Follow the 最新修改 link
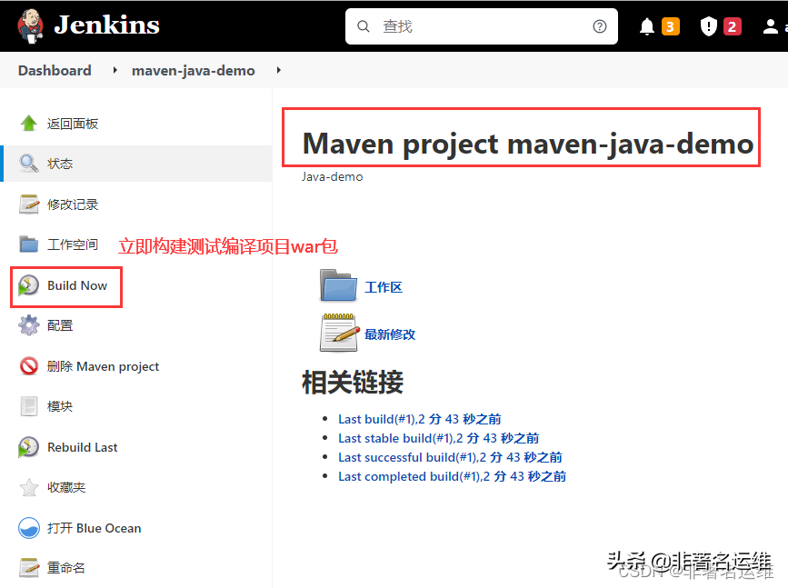788x588 pixels. 391,333
